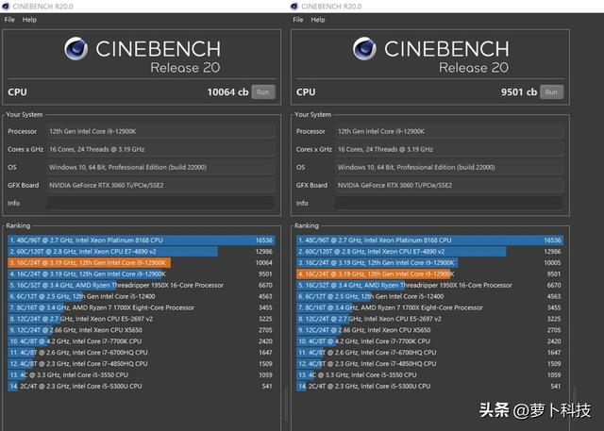Select Xeon E7-4890 v2 row in right ranking
This screenshot has height=431, width=604.
pyautogui.click(x=429, y=251)
